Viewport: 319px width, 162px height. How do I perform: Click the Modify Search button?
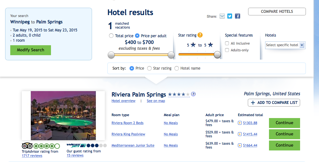(x=30, y=50)
